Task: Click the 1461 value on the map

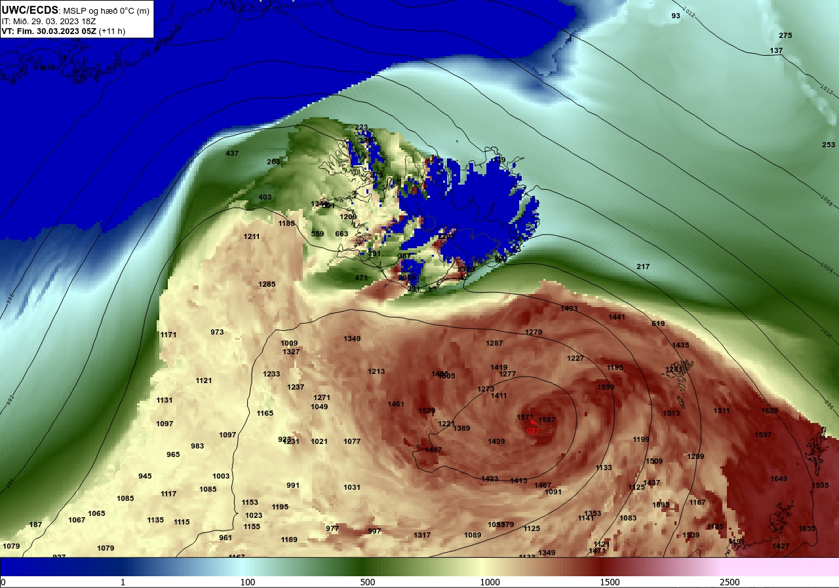Action: [396, 404]
